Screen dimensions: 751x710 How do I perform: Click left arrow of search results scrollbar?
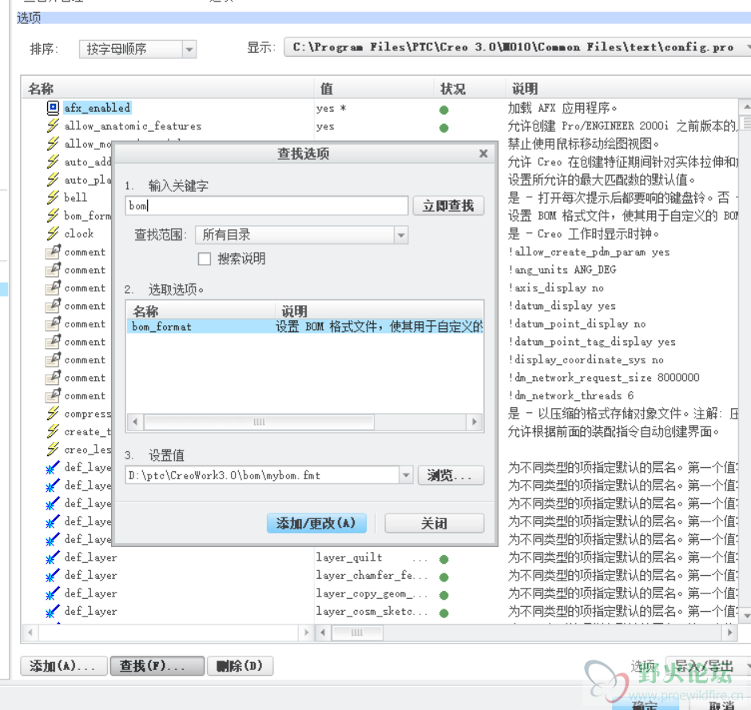(135, 422)
